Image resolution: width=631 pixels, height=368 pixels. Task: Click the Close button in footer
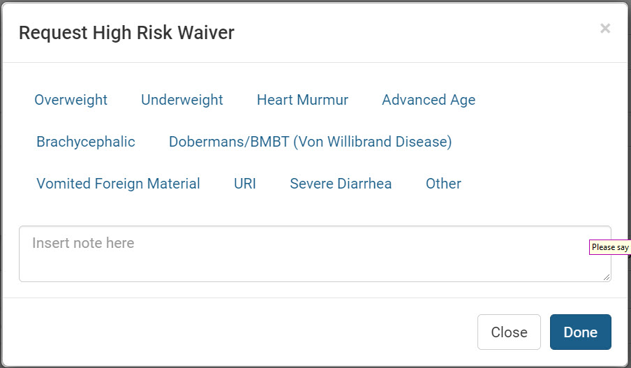[509, 332]
